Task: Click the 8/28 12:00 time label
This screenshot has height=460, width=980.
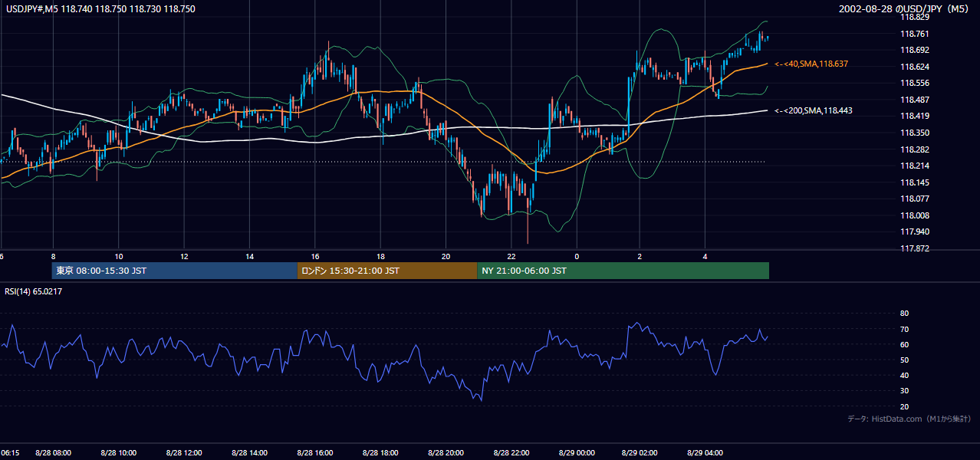Action: click(184, 453)
